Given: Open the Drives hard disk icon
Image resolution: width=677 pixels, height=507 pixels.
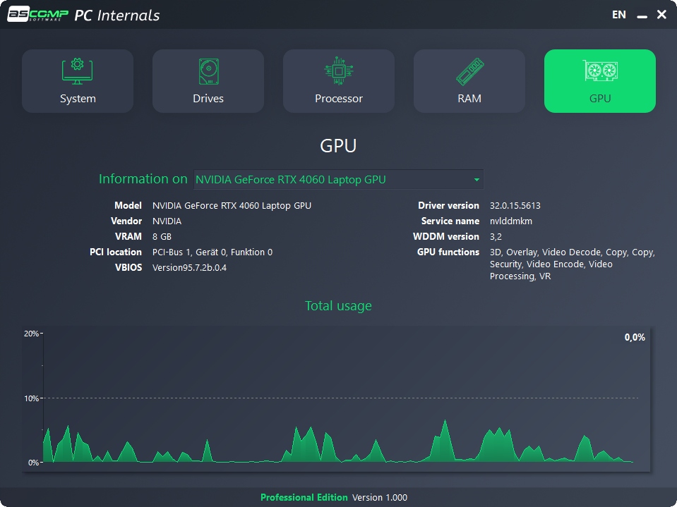Looking at the screenshot, I should [208, 71].
